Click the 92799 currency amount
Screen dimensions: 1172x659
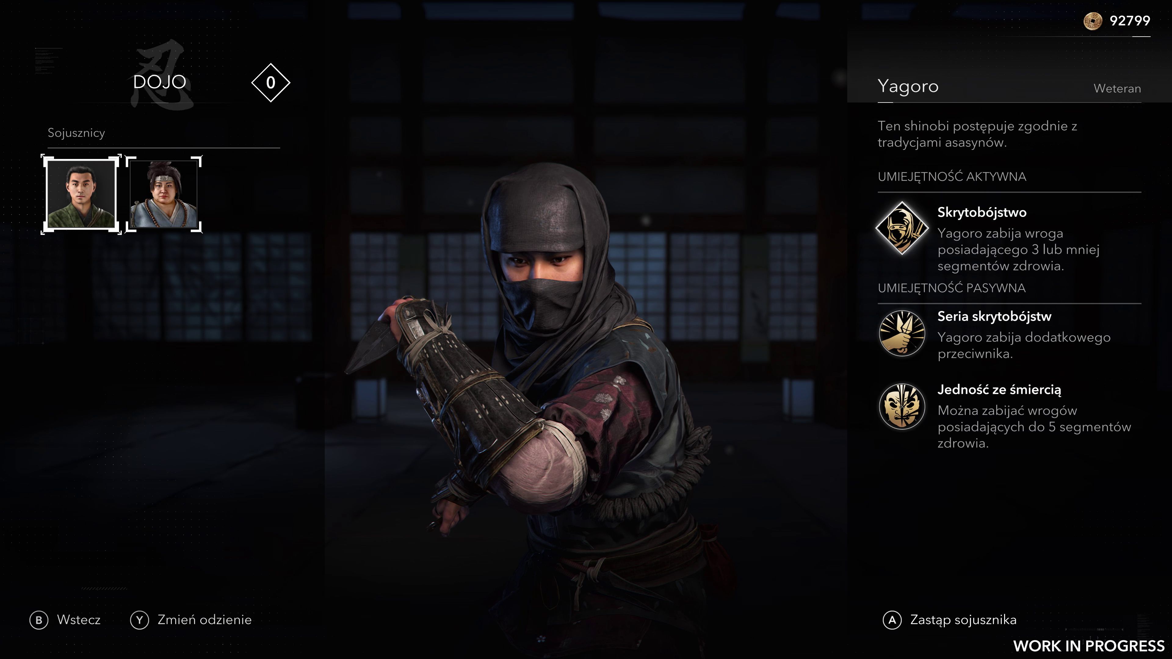click(x=1130, y=21)
